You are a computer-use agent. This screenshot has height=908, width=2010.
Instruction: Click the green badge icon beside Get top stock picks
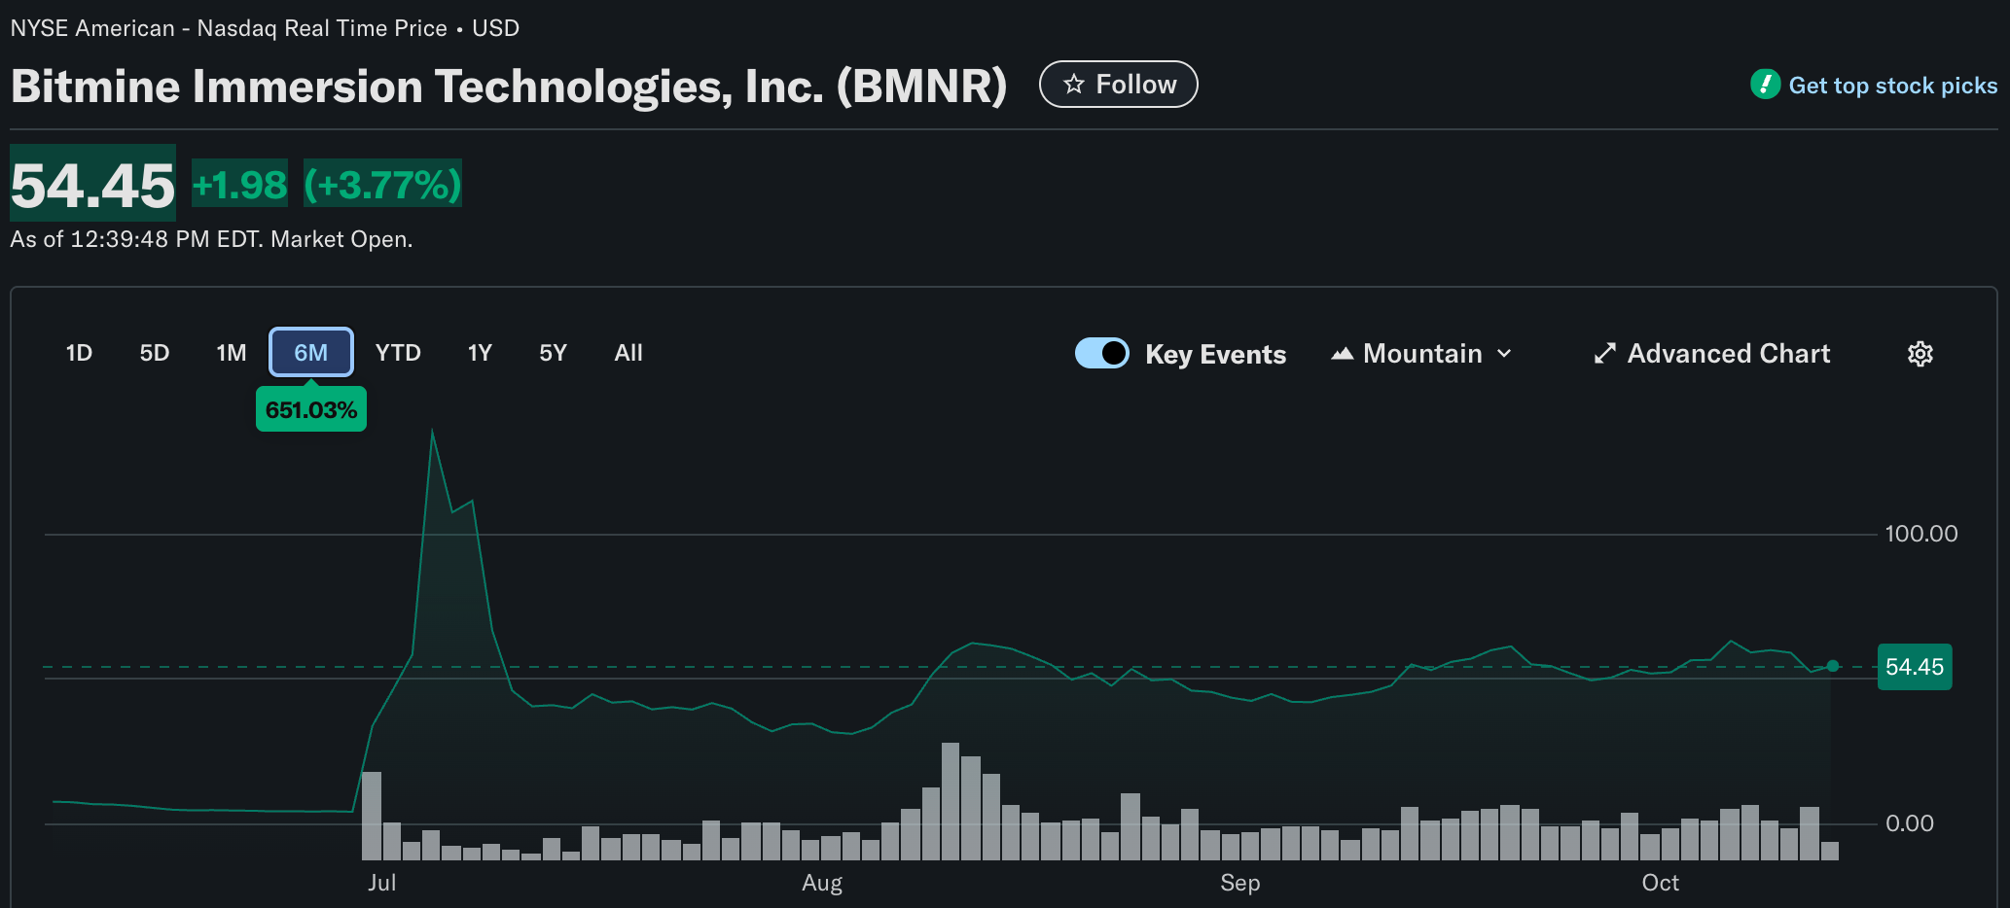point(1764,85)
